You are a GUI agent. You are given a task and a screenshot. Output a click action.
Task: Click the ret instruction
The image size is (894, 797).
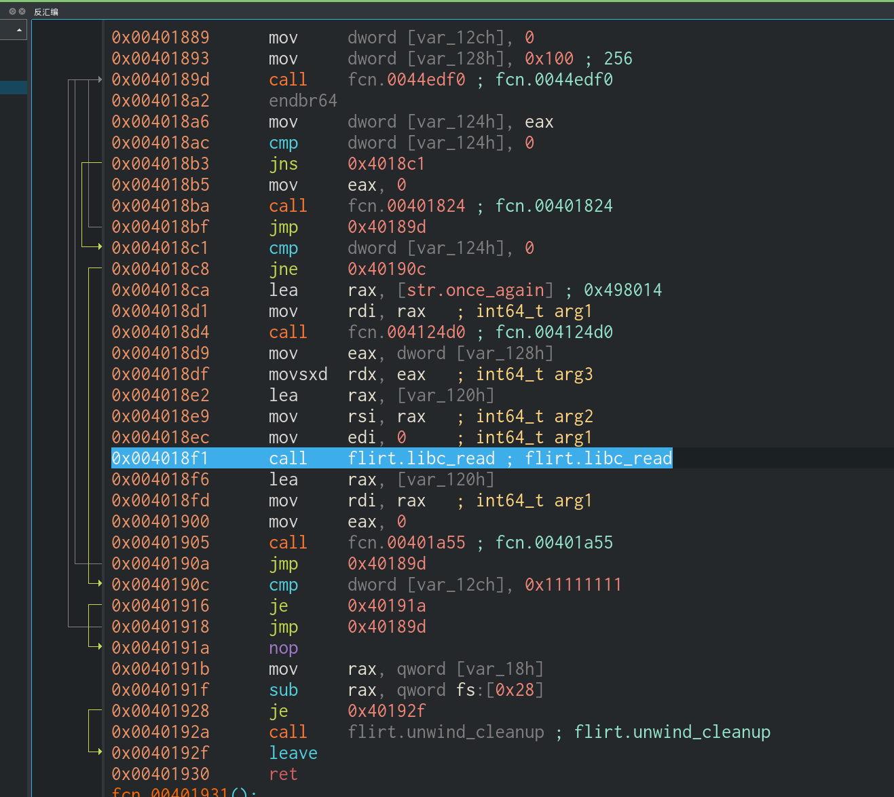point(284,774)
